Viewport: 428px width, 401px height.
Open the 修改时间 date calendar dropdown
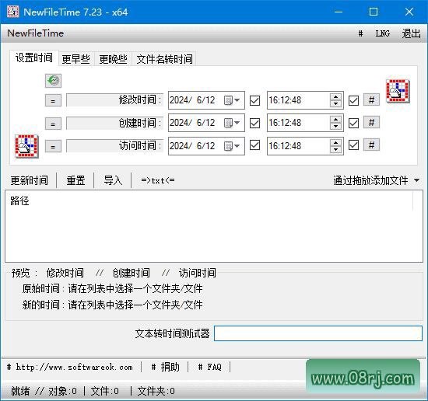[x=233, y=100]
